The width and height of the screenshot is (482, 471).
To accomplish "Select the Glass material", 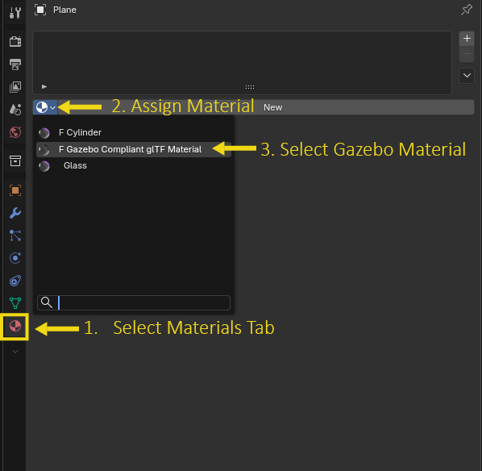I will pyautogui.click(x=134, y=166).
